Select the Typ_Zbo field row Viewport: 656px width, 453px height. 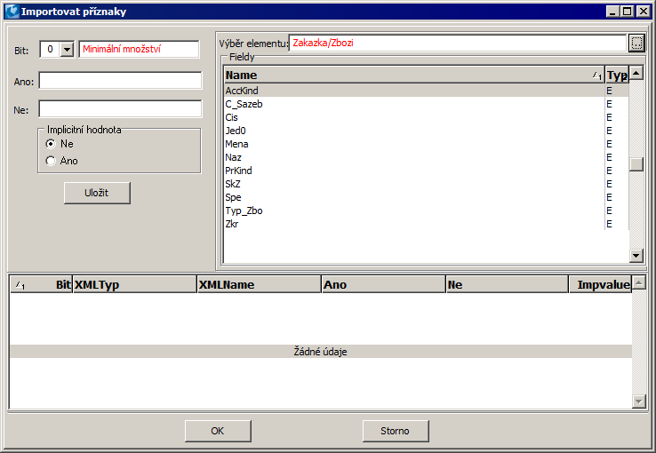[427, 211]
